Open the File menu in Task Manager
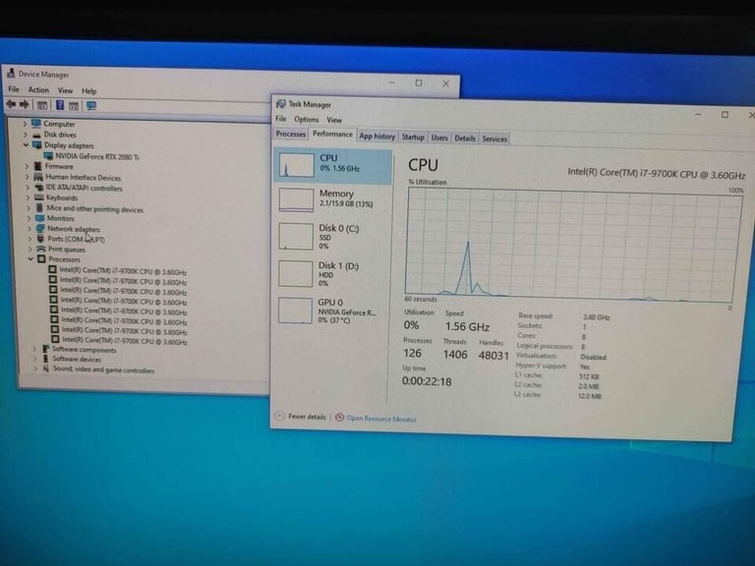The width and height of the screenshot is (755, 566). point(281,118)
